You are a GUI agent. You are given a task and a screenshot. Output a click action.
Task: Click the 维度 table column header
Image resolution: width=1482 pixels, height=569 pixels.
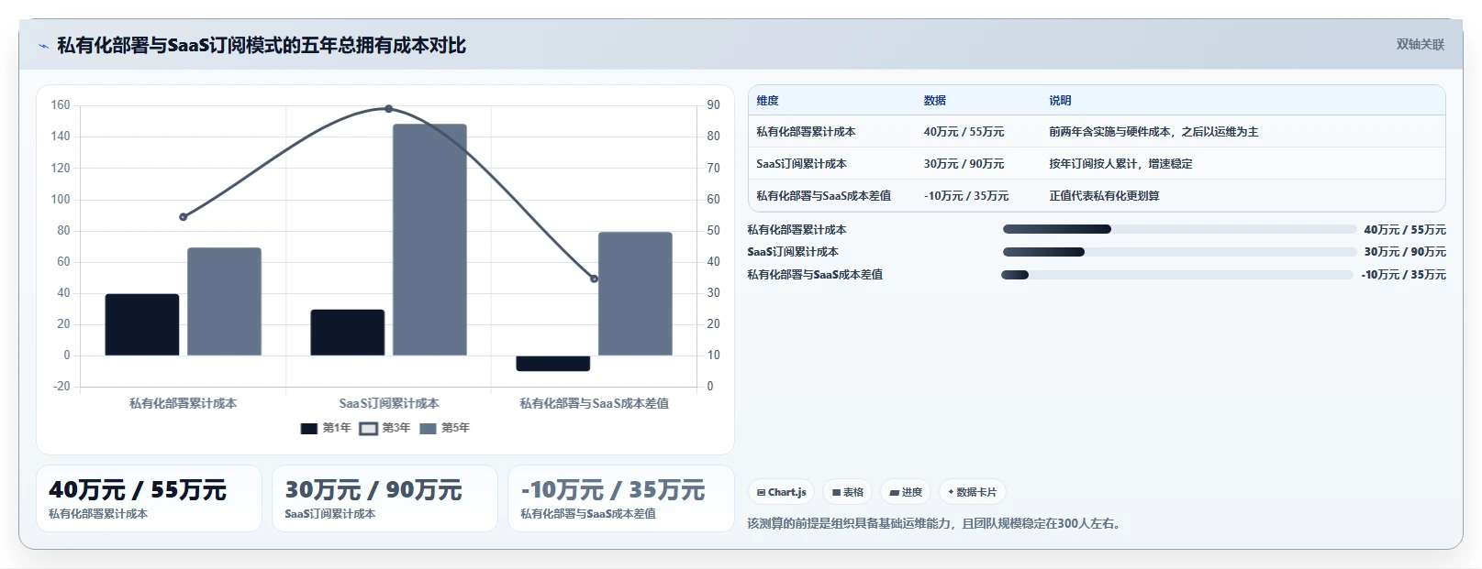(x=767, y=101)
